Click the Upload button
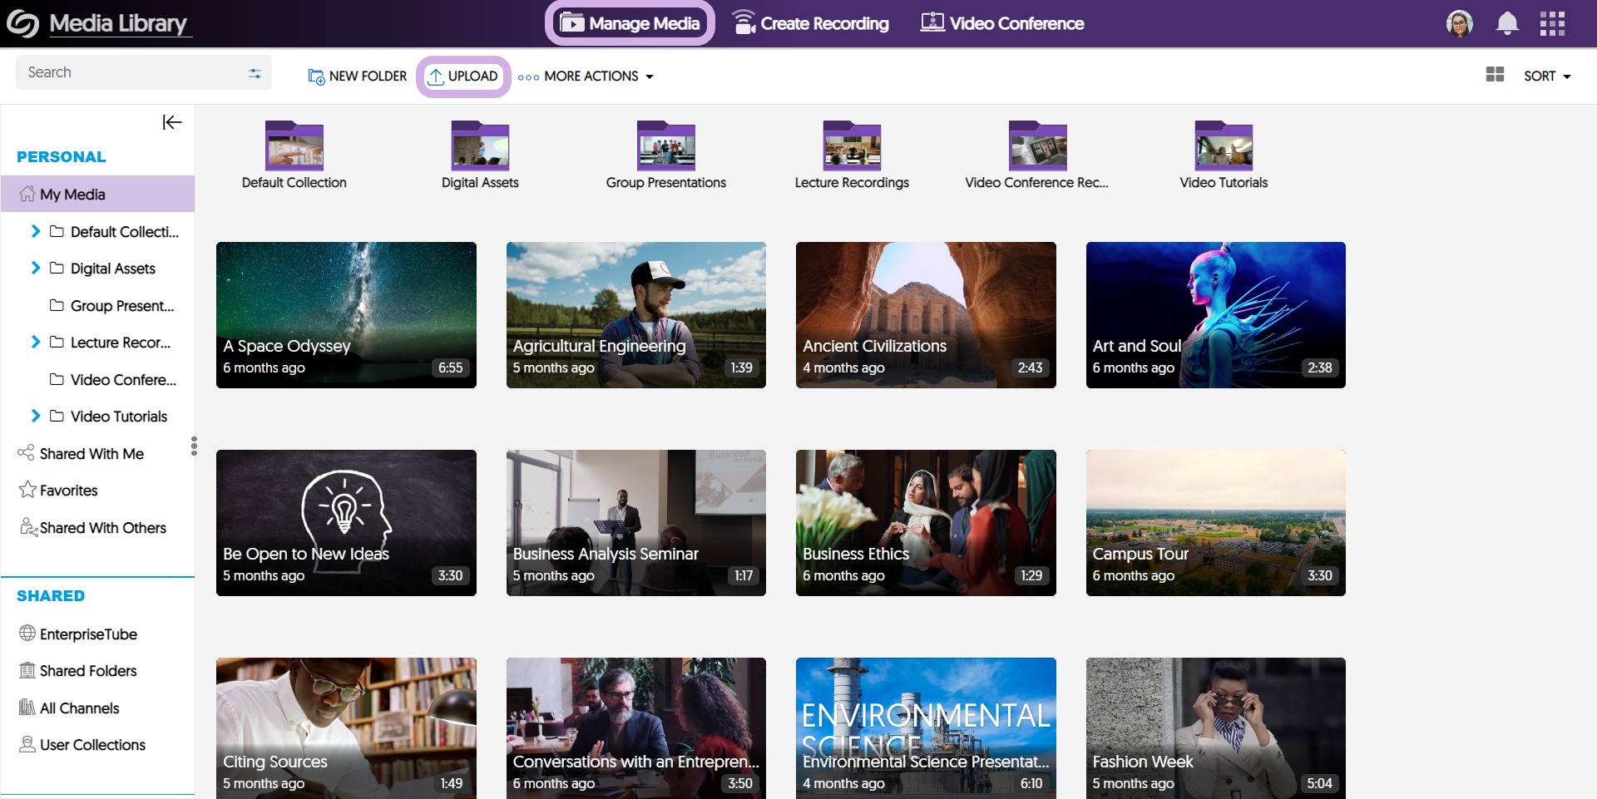This screenshot has width=1597, height=799. pyautogui.click(x=463, y=76)
